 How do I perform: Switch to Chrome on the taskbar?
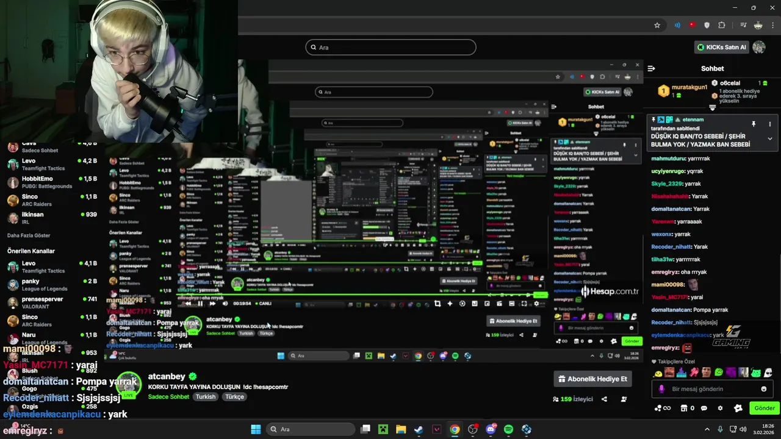(x=455, y=429)
